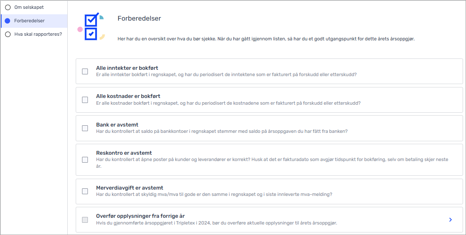Expand 'Overfør opplysninger' with the chevron arrow
This screenshot has width=466, height=235.
click(450, 219)
